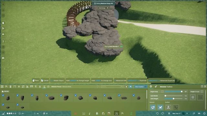This screenshot has height=116, width=207.
Task: Click Advanced Edit hint label
Action: (120, 81)
